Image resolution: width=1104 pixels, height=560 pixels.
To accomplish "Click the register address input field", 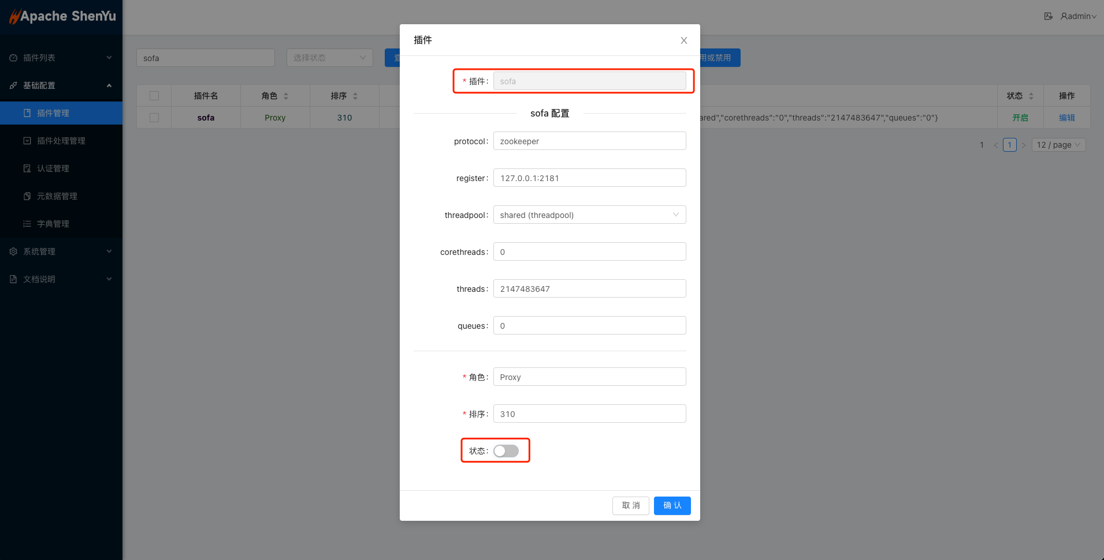I will (589, 178).
